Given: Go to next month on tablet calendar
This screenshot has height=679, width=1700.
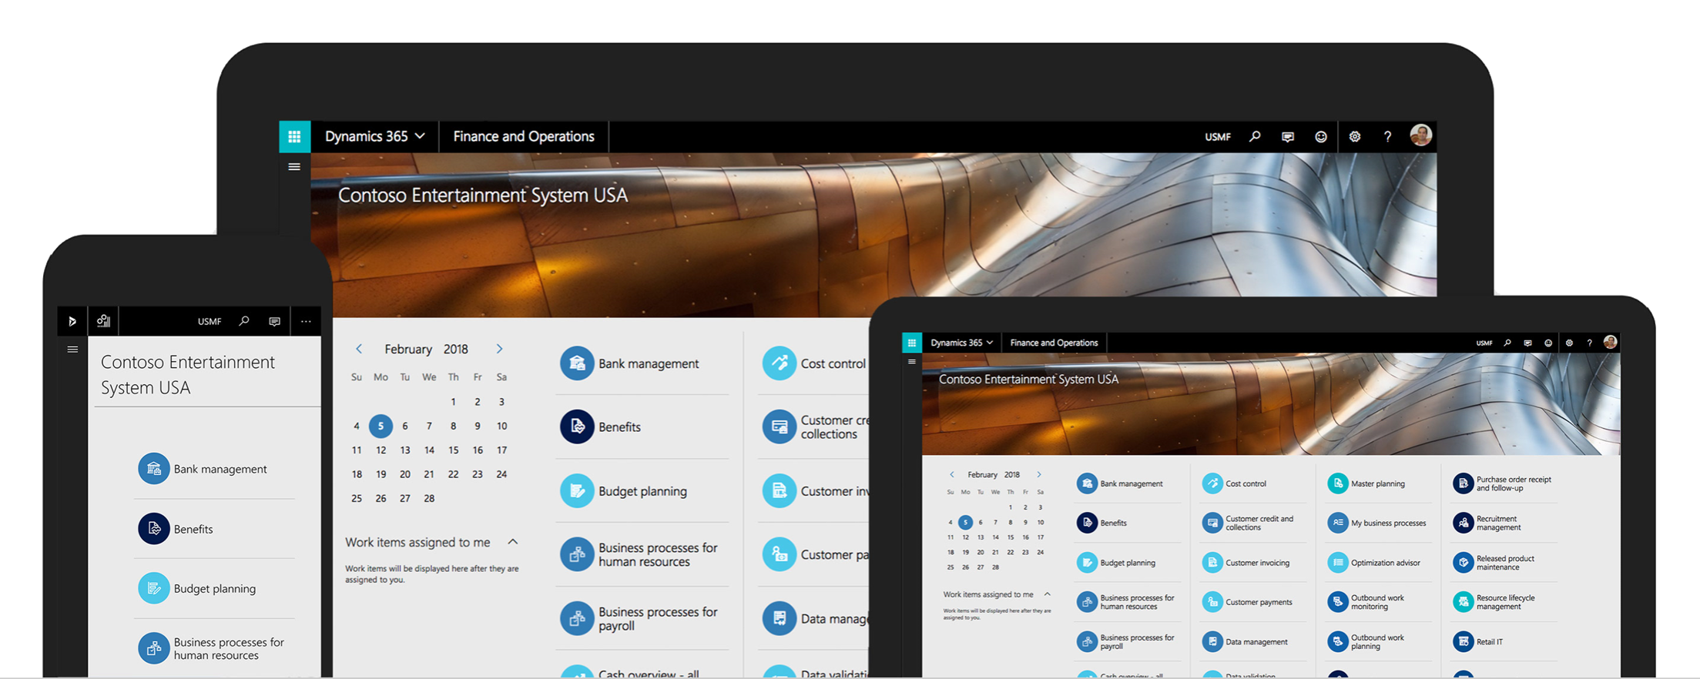Looking at the screenshot, I should tap(1039, 474).
